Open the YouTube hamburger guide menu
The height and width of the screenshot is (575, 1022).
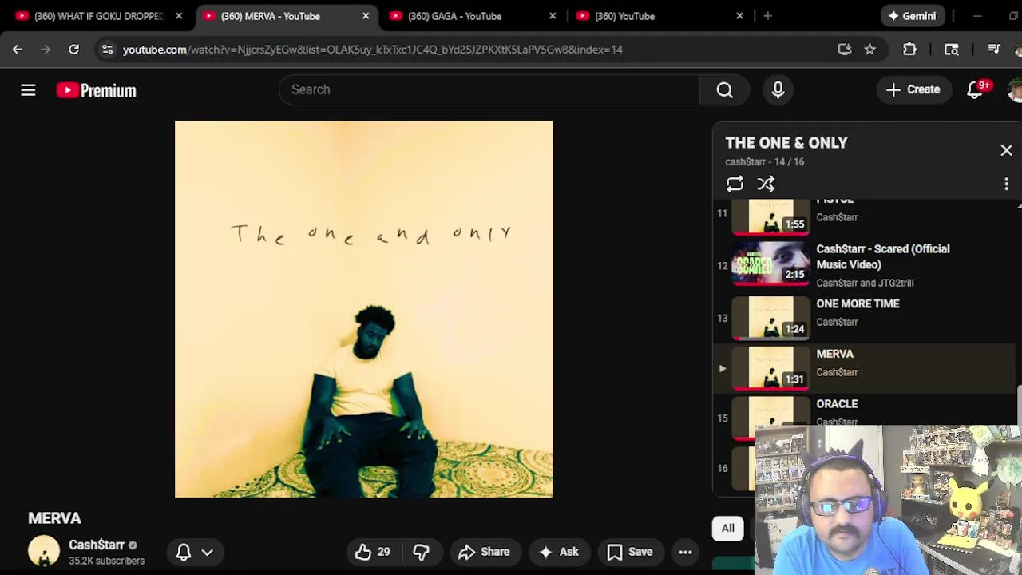(28, 90)
